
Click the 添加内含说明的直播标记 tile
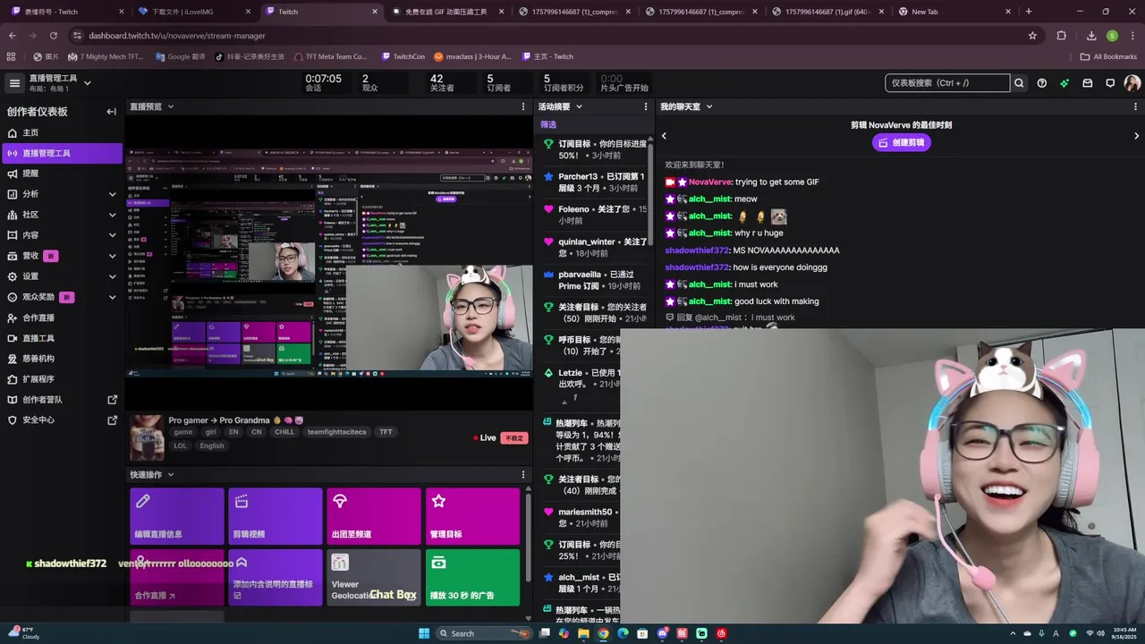point(276,578)
